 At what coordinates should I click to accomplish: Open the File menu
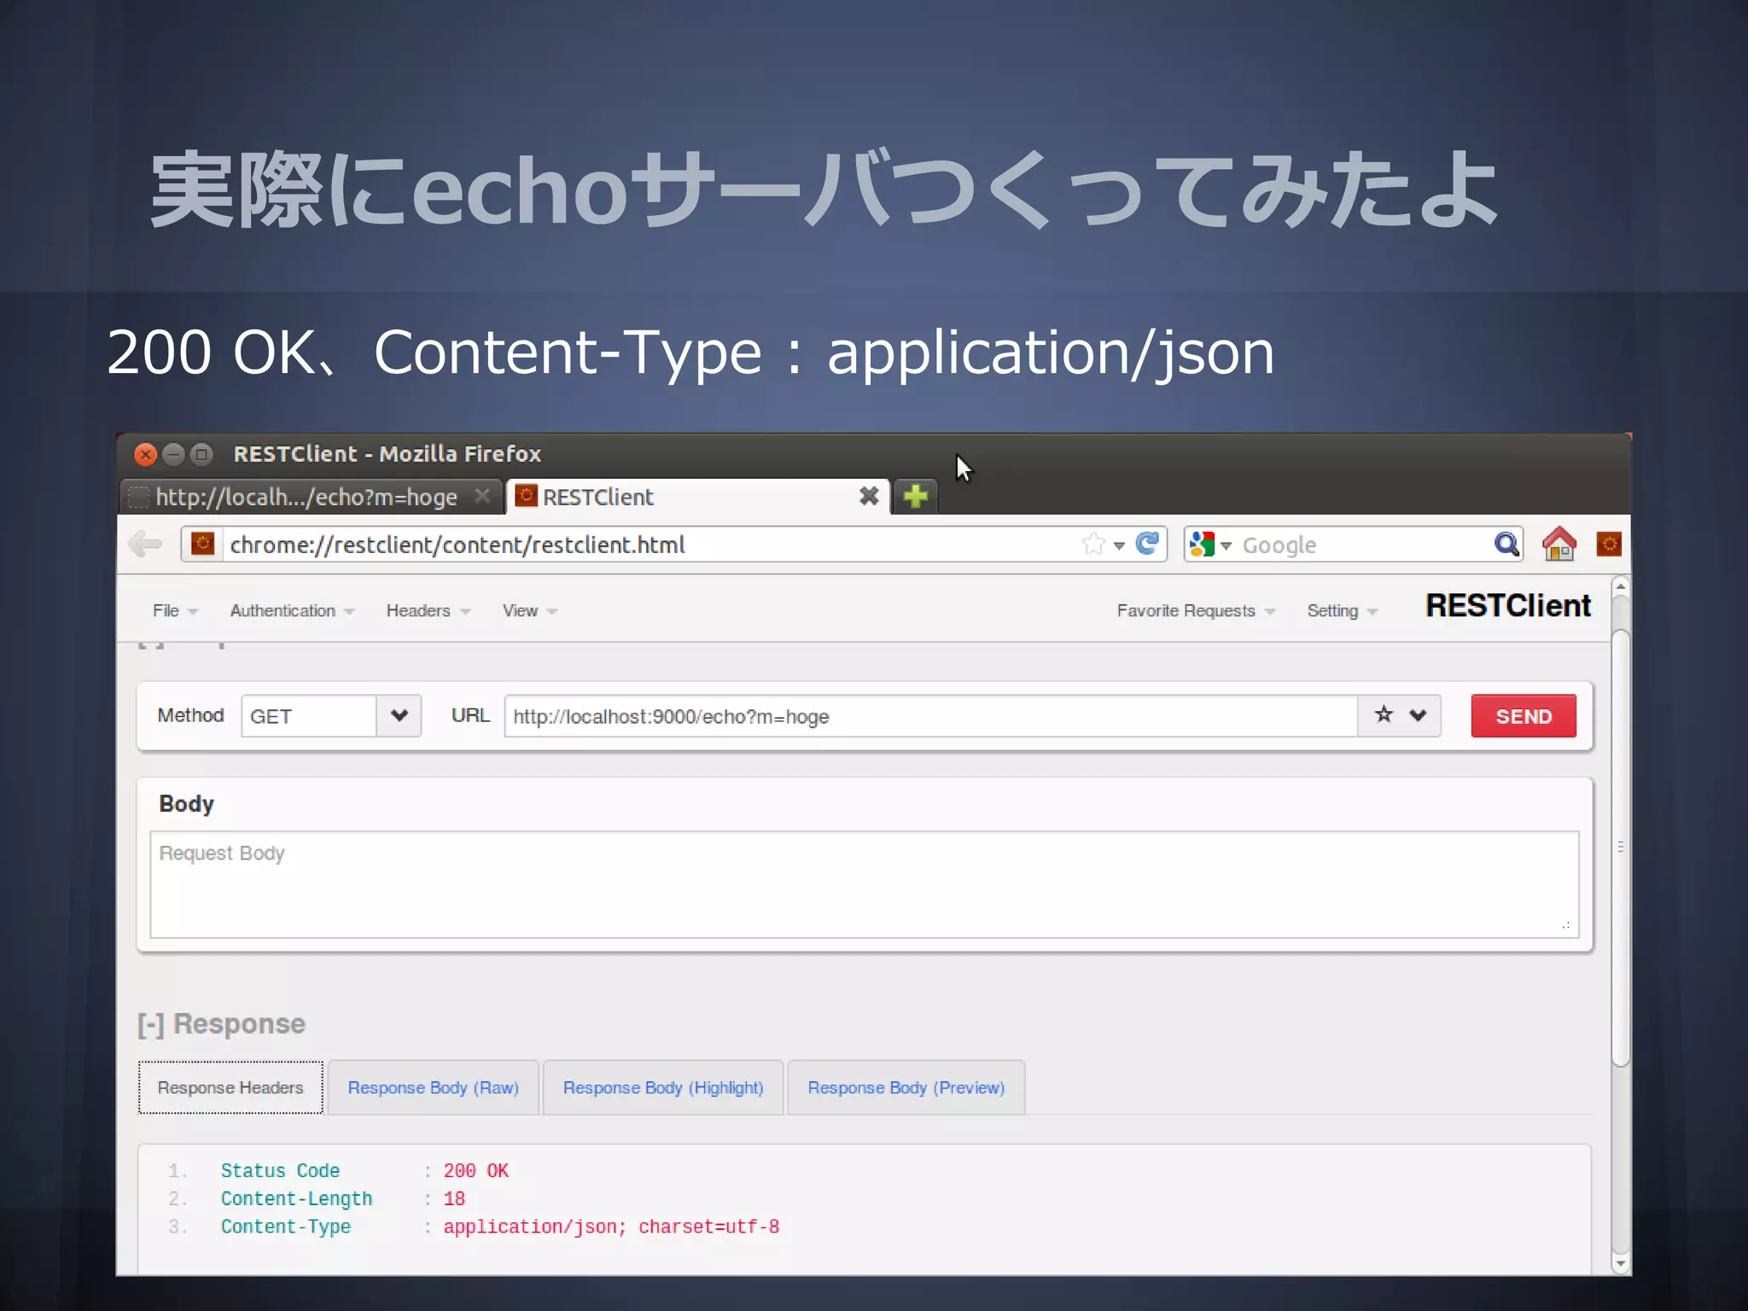point(175,611)
